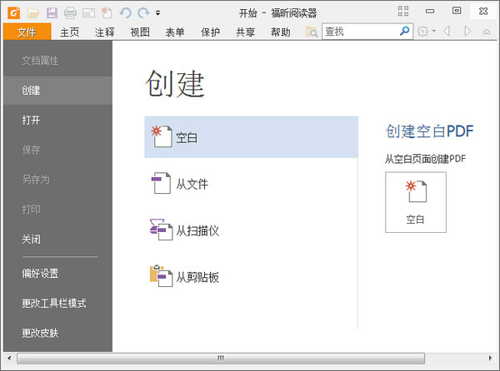This screenshot has width=500, height=371.
Task: Open 偏好设置 from the sidebar
Action: [40, 273]
